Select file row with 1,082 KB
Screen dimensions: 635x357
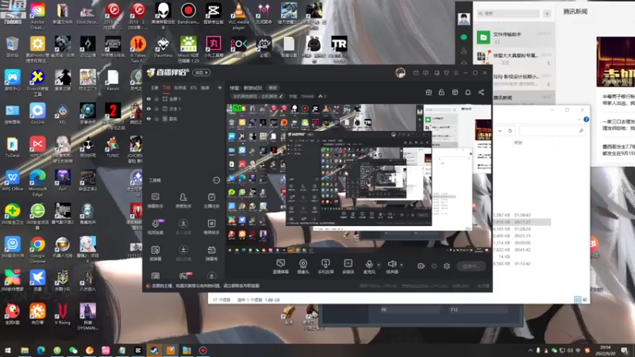point(521,215)
